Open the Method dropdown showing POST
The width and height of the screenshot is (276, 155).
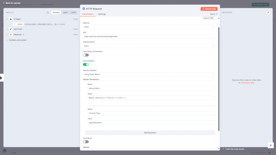(149, 27)
